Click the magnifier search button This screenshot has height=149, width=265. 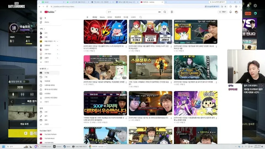pos(165,12)
